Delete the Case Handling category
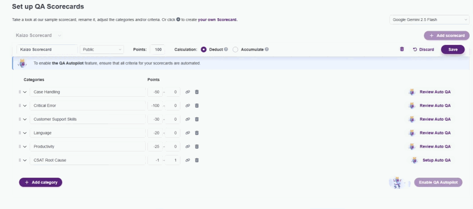473x209 pixels. [197, 92]
